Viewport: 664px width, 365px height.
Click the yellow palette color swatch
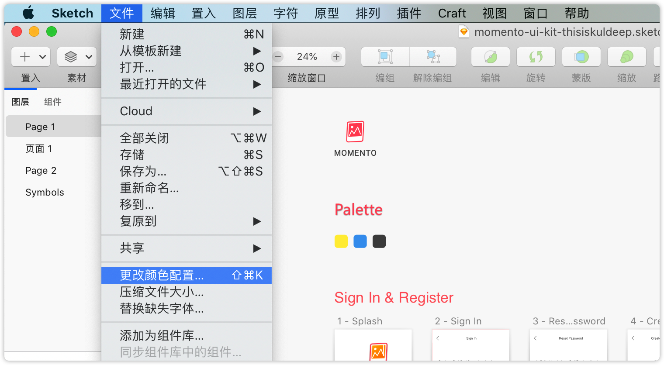click(341, 241)
